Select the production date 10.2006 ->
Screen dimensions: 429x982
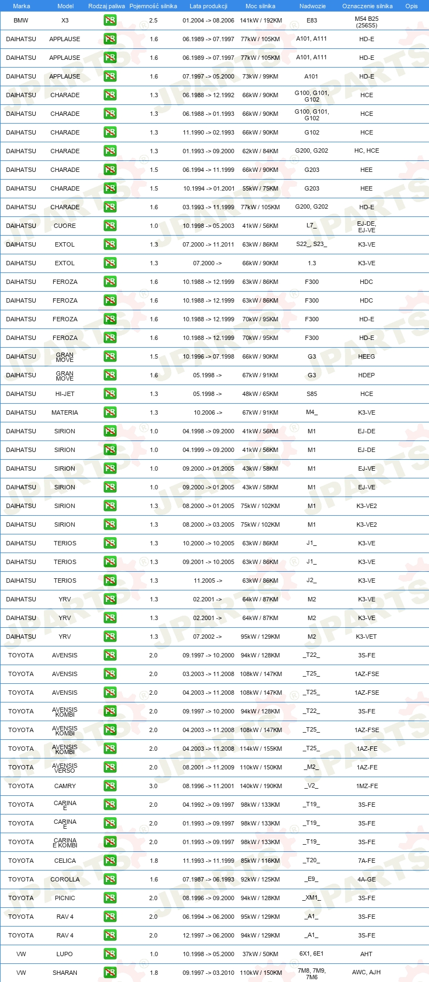point(208,412)
